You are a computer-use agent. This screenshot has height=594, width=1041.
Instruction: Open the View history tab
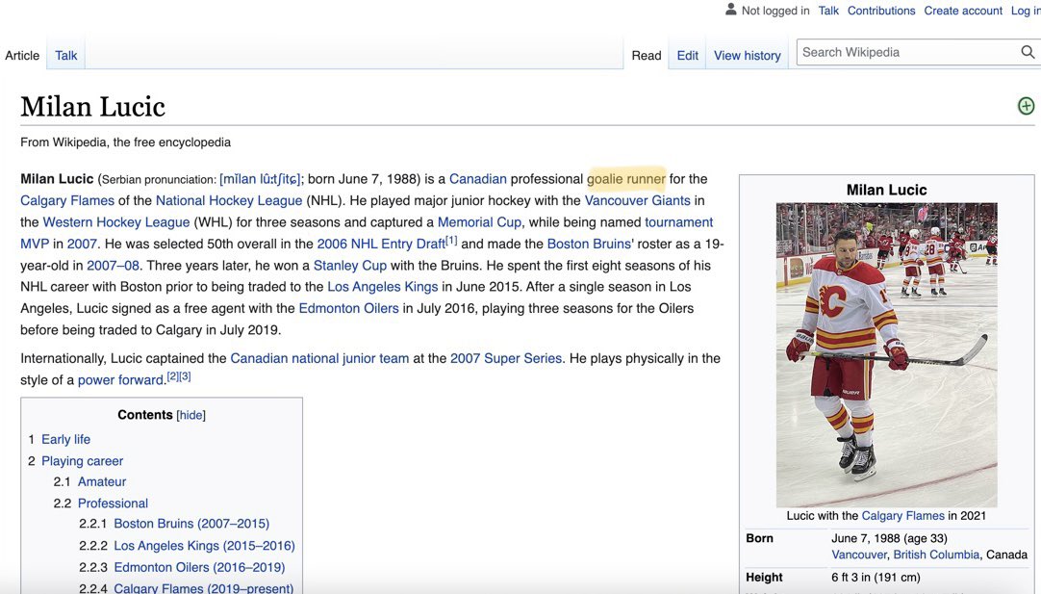coord(747,55)
